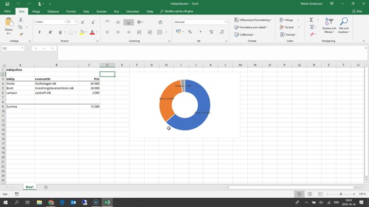
Task: Open the font size dropdown
Action: click(75, 22)
